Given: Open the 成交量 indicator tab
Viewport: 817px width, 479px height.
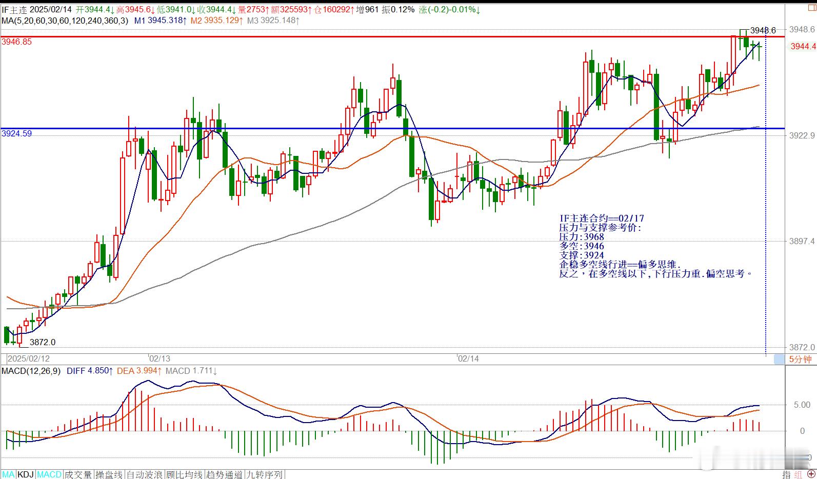Looking at the screenshot, I should (78, 474).
